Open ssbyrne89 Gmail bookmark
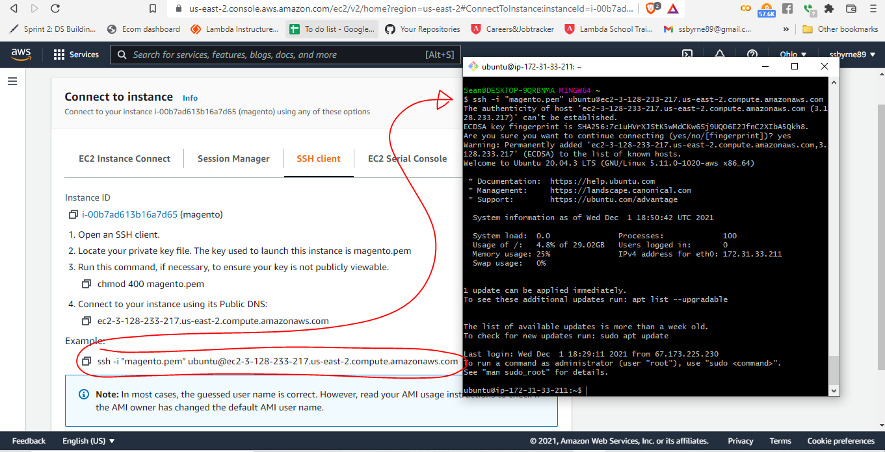Screen dimensions: 885x452 [x=707, y=29]
